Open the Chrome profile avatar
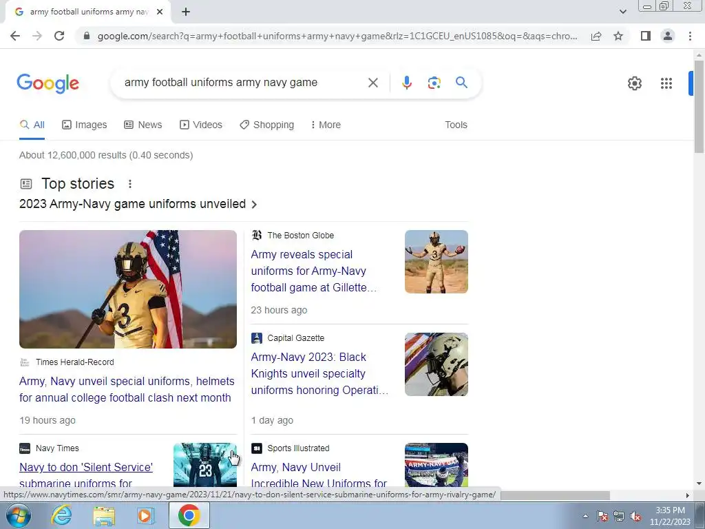Screen dimensions: 705x529 coord(668,36)
